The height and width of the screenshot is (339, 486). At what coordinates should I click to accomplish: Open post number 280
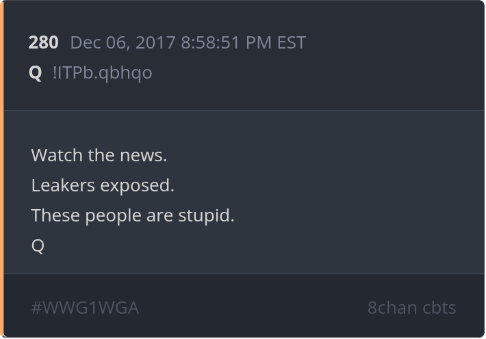(x=43, y=42)
